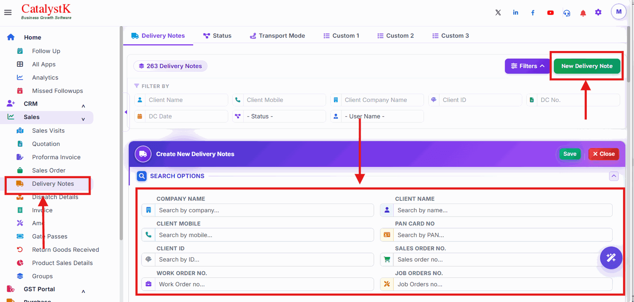The height and width of the screenshot is (302, 634).
Task: Open the settings gear icon
Action: pos(598,12)
